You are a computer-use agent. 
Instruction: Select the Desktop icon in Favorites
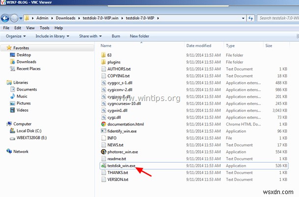(x=12, y=55)
